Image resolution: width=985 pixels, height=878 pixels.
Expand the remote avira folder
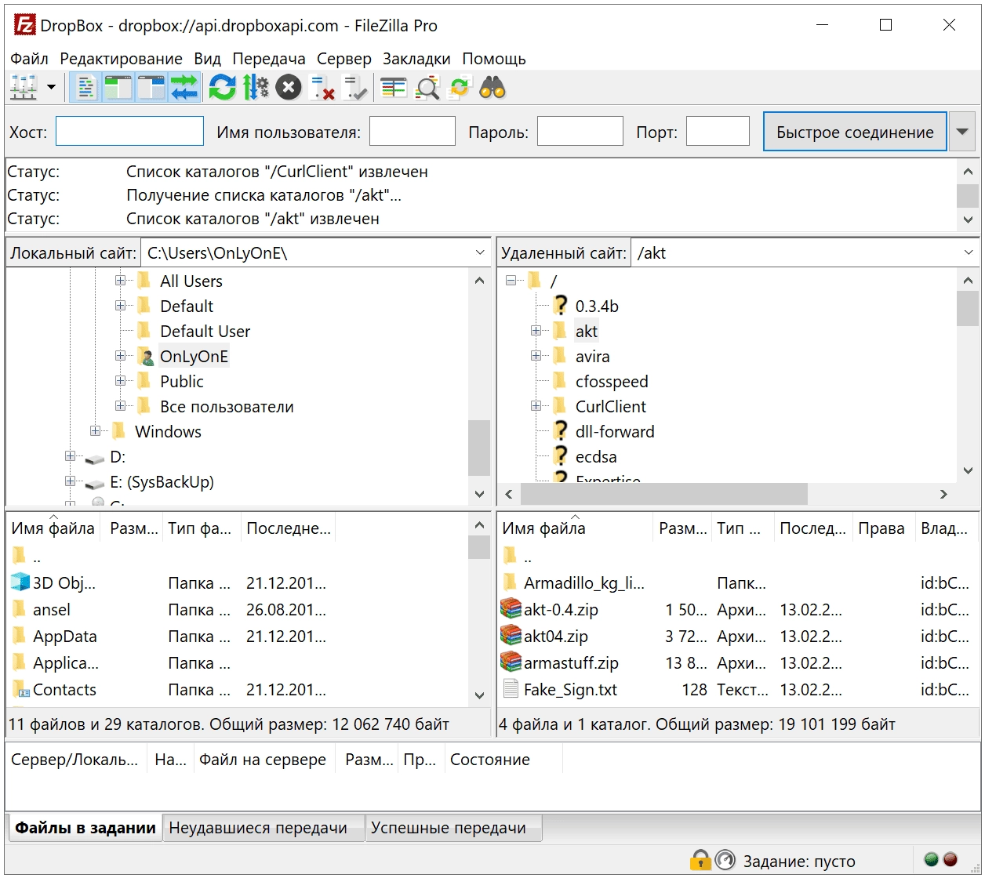coord(536,356)
